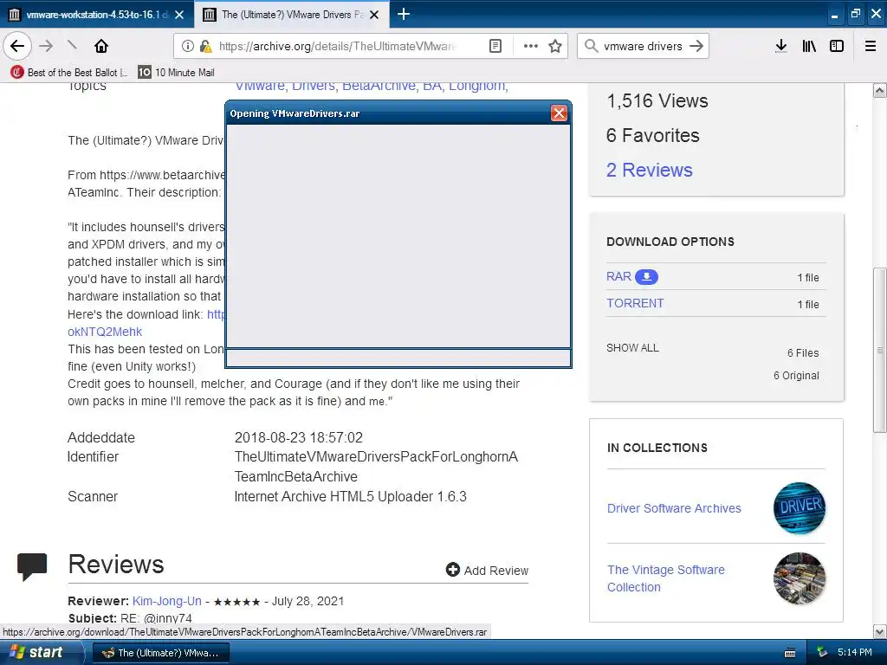
Task: Close the Ultimate VMware Drivers tab
Action: (374, 15)
